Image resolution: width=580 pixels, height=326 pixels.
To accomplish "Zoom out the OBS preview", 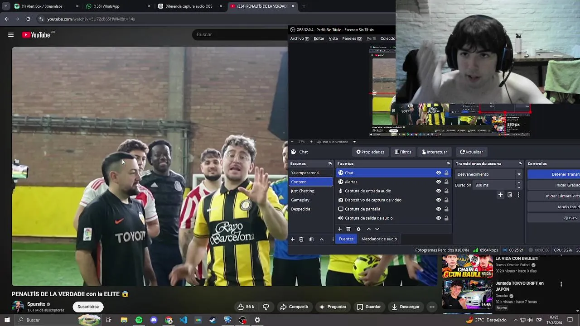I will tap(292, 142).
